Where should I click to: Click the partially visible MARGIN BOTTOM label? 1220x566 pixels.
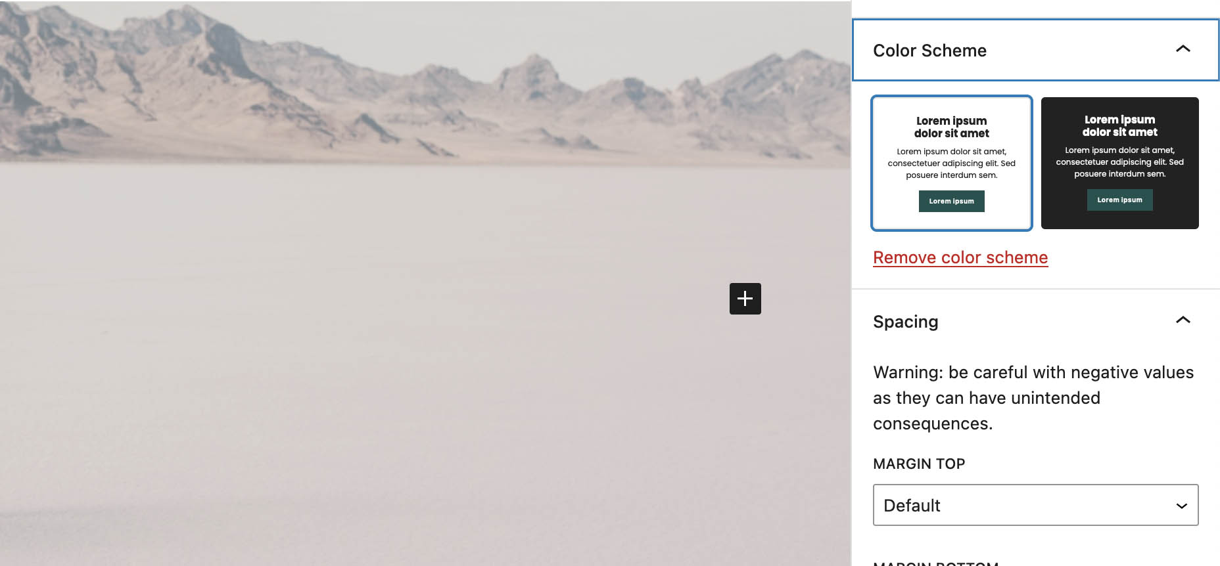click(936, 563)
